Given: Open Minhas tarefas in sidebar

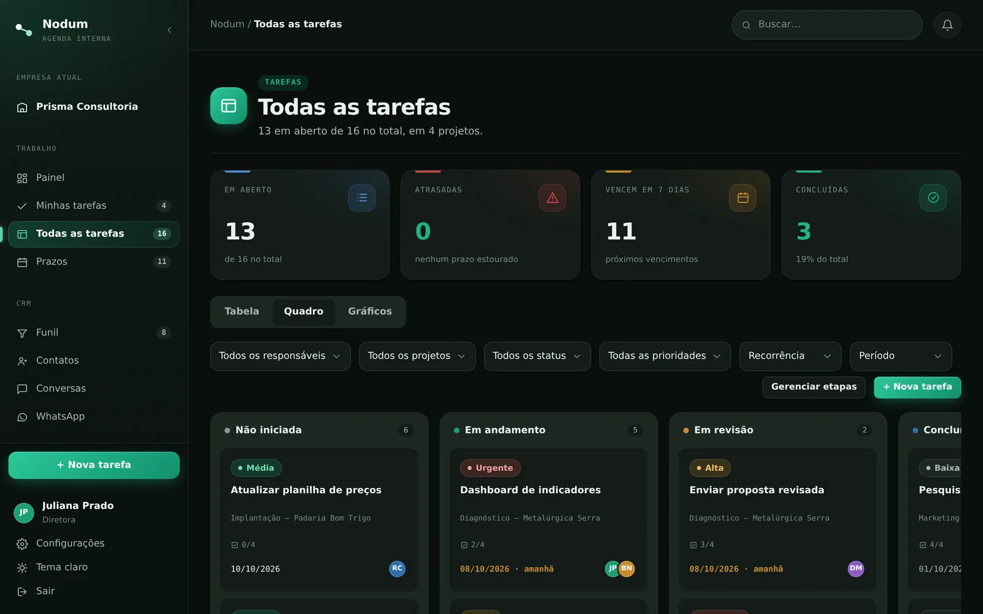Looking at the screenshot, I should point(94,206).
